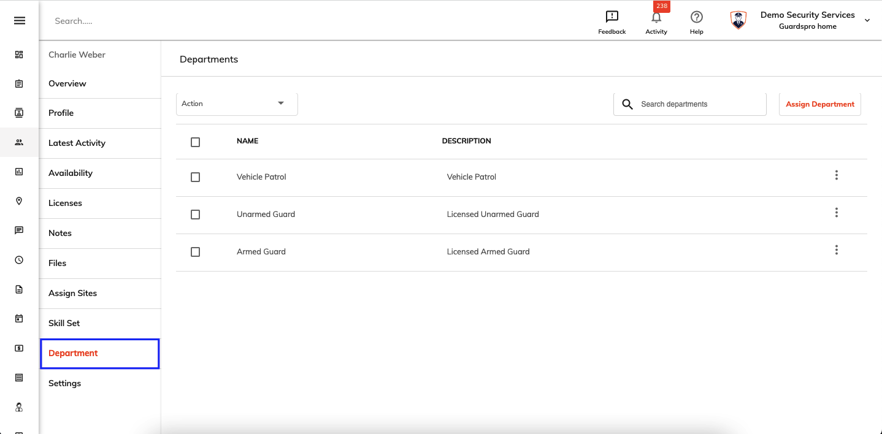Screen dimensions: 882x434
Task: Open the three-dot menu for Vehicle Patrol
Action: [836, 175]
